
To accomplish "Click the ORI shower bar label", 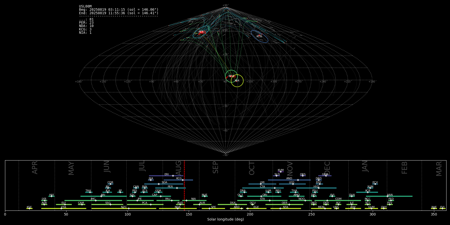I will point(265,195).
